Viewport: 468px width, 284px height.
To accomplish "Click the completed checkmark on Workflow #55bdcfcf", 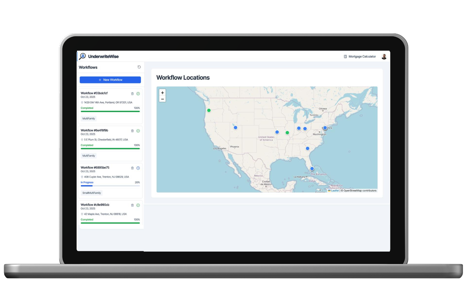I will (138, 94).
